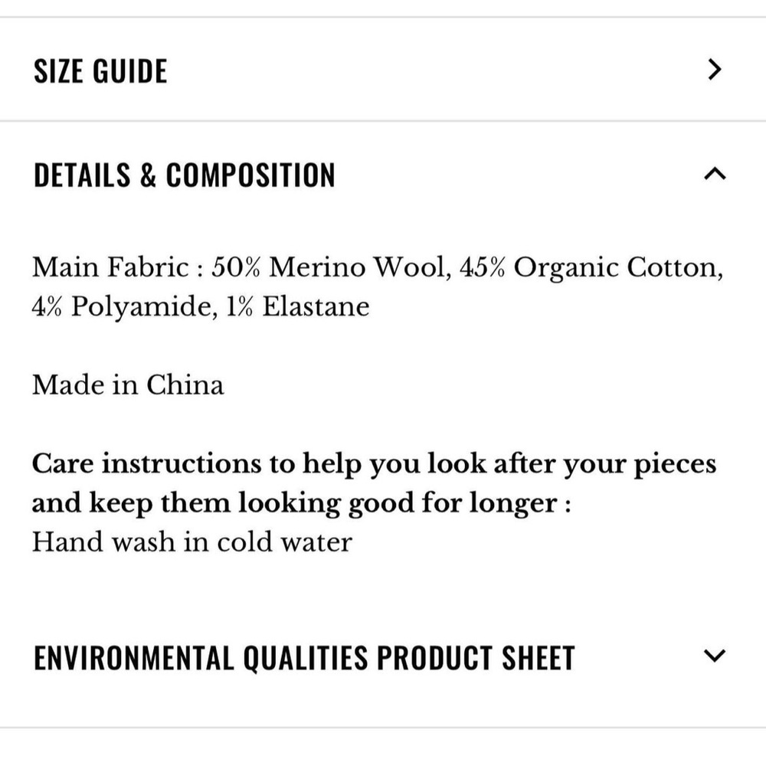Click the SIZE GUIDE heading
Screen dimensions: 766x766
click(100, 71)
